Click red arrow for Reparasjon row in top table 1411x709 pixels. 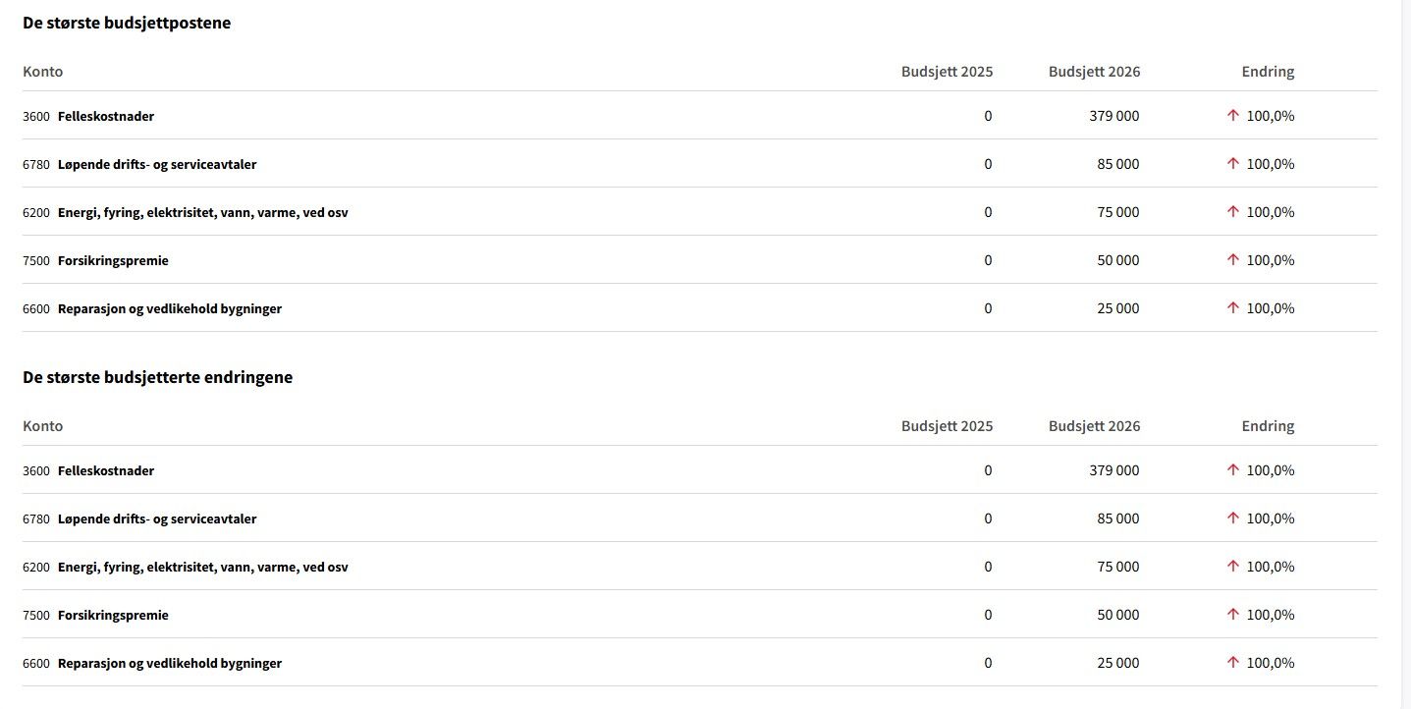coord(1233,308)
